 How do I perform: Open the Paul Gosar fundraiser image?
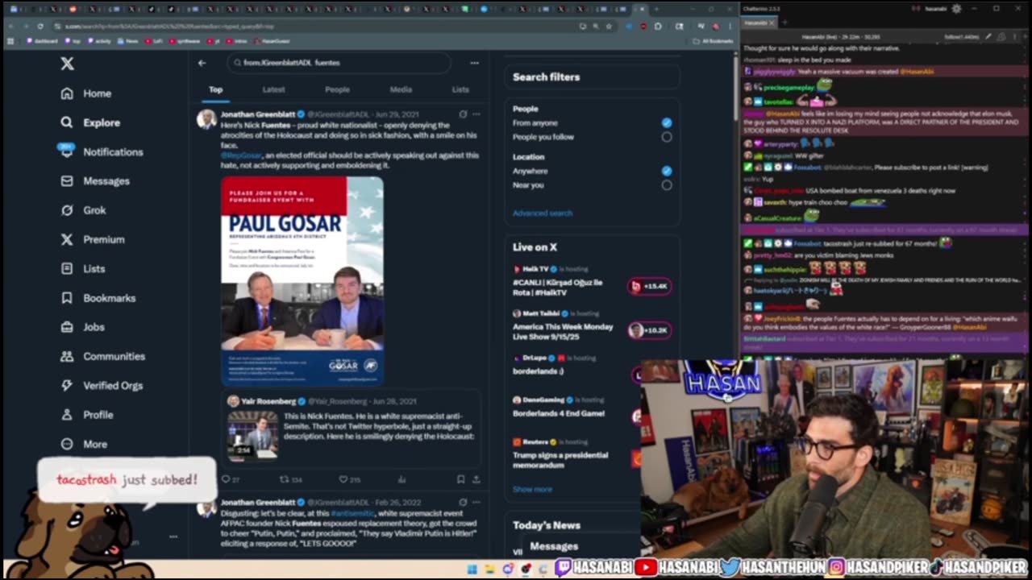[x=302, y=281]
